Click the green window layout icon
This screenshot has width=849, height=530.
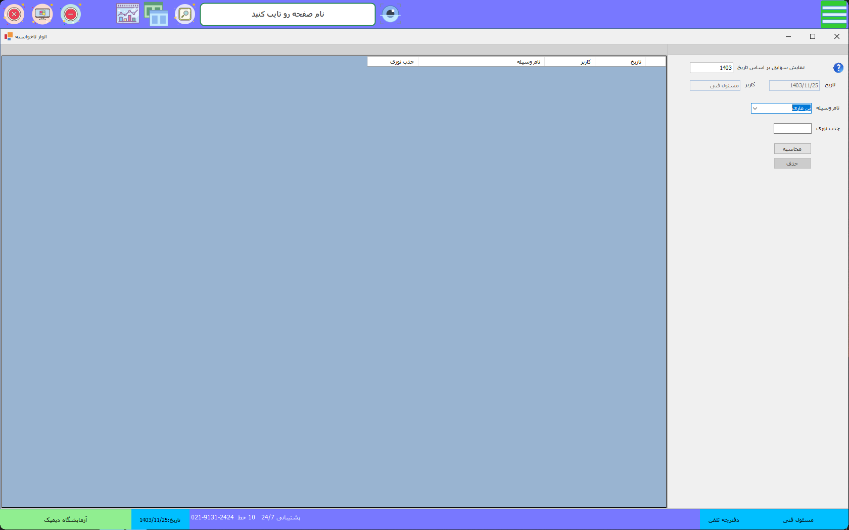click(156, 14)
